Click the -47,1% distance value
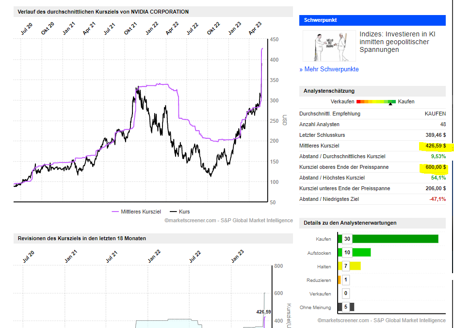Image resolution: width=454 pixels, height=328 pixels. [438, 199]
